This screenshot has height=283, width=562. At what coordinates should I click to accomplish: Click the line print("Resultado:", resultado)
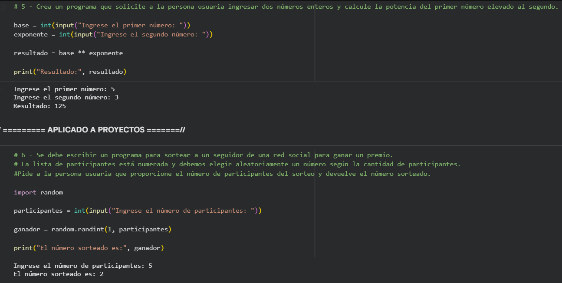coord(70,72)
